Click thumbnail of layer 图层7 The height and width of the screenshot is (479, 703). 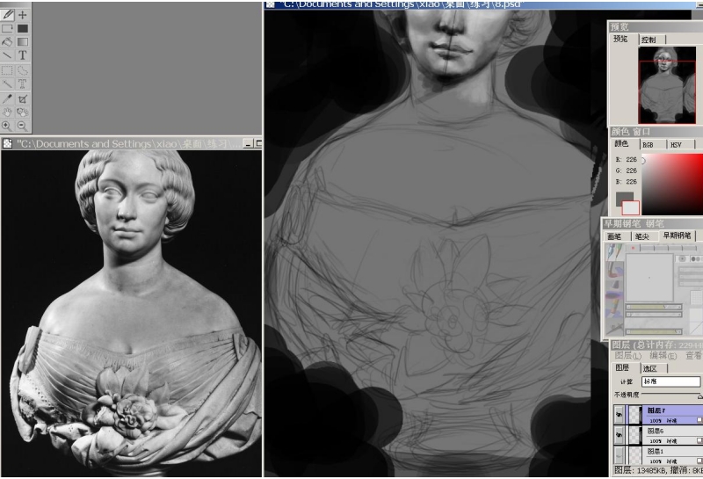[x=634, y=415]
